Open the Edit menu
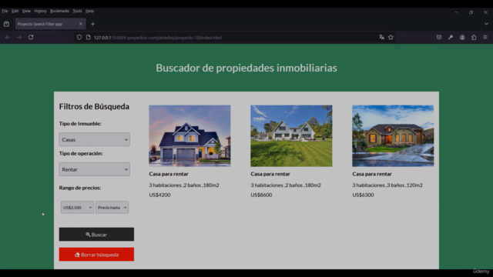The image size is (493, 277). 15,11
